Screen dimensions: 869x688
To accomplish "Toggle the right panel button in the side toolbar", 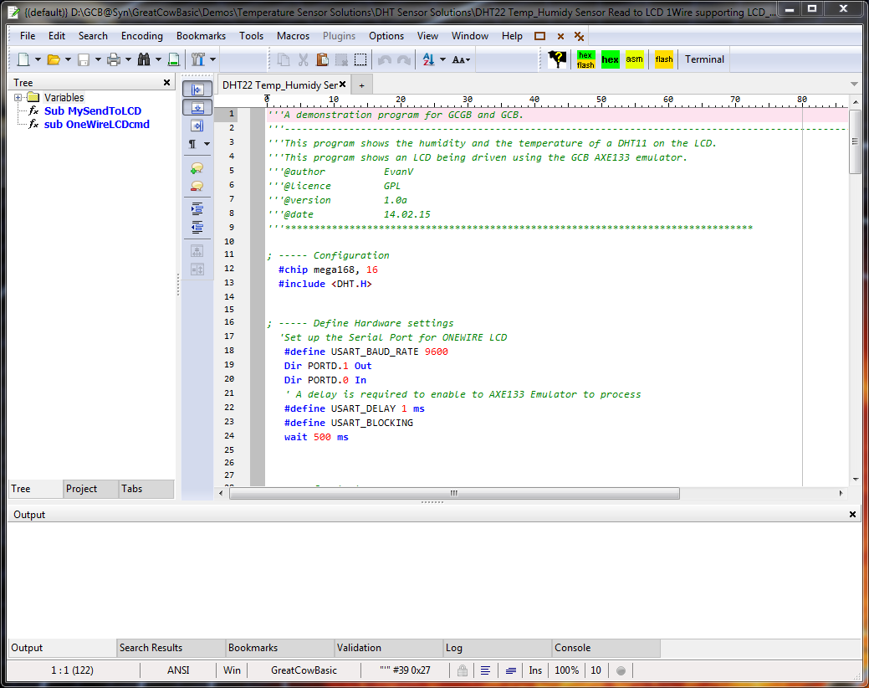I will (x=197, y=126).
